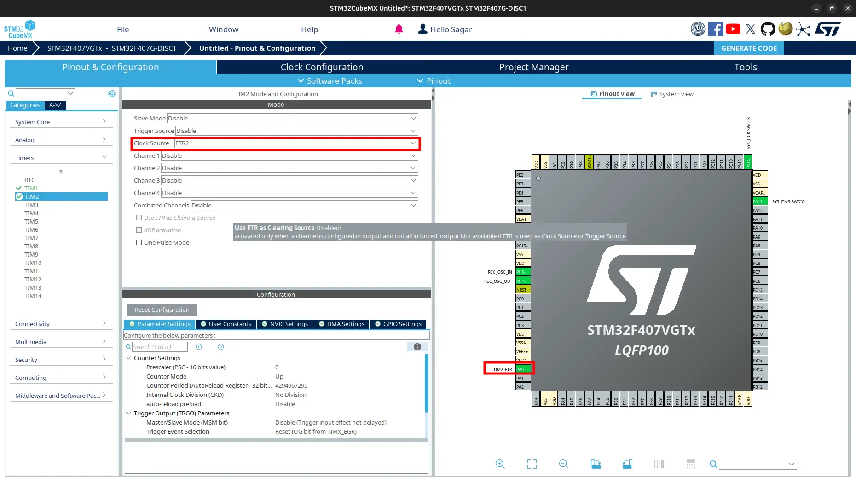This screenshot has height=482, width=856.
Task: Tick the XOR activation checkbox
Action: click(x=139, y=230)
